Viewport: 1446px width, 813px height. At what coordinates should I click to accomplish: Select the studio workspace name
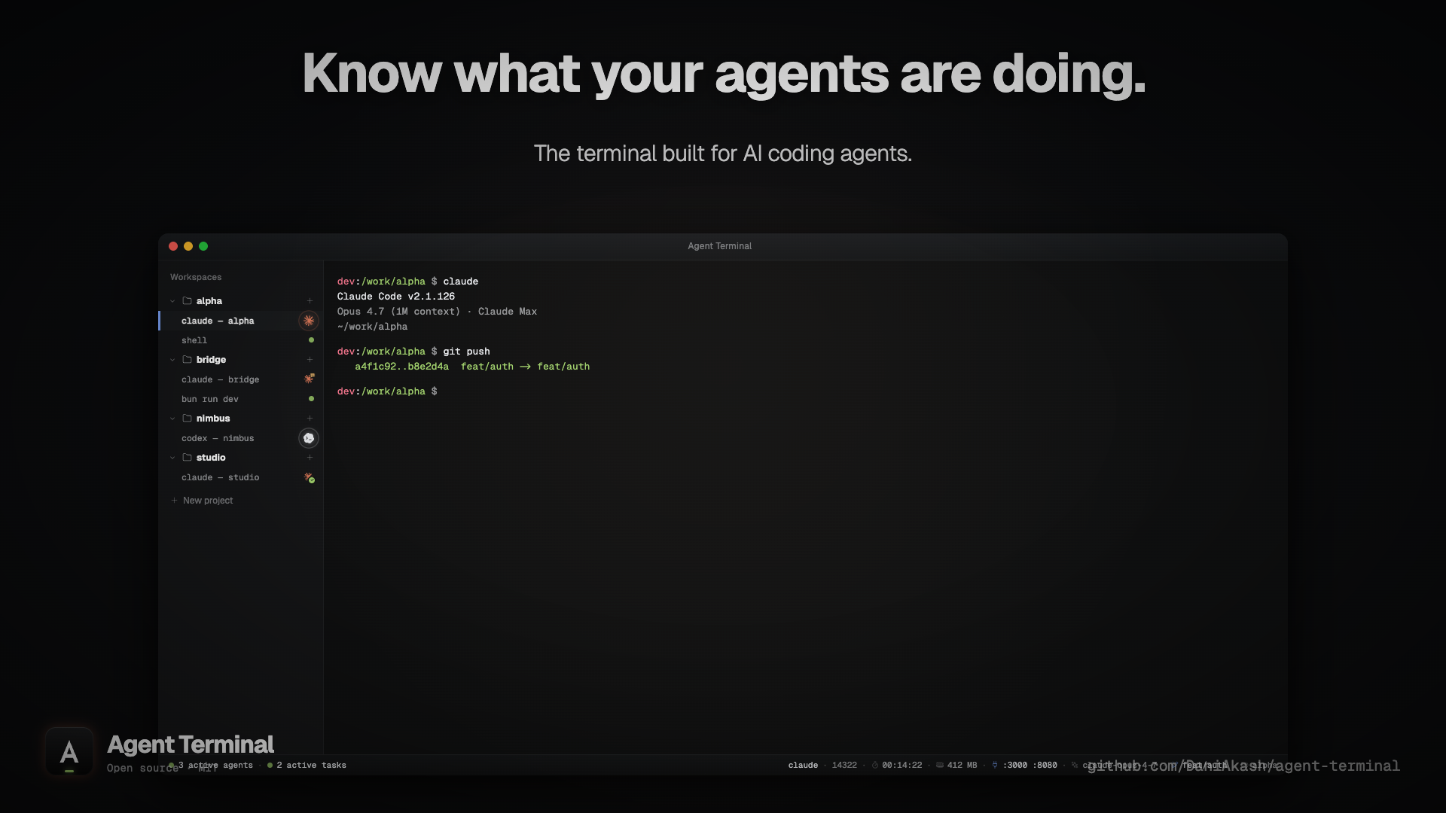click(211, 457)
